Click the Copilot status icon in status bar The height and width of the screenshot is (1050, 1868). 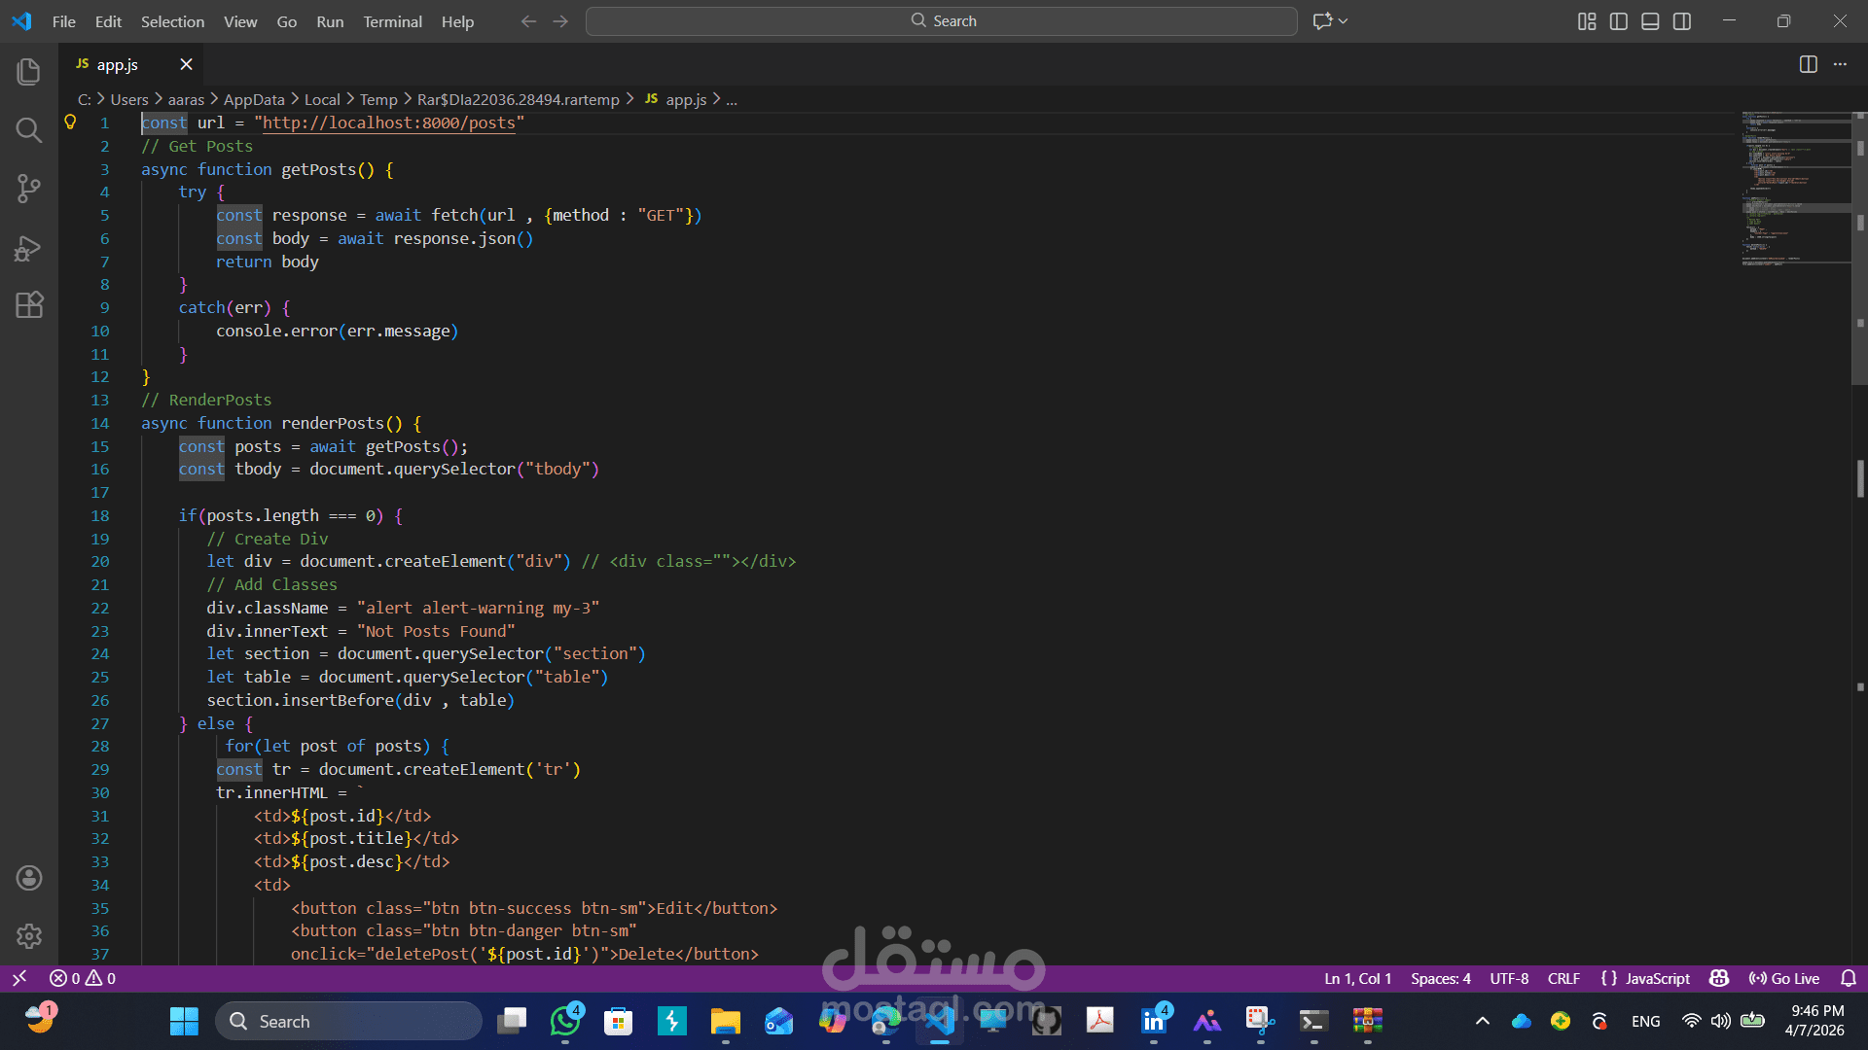[x=1719, y=978]
